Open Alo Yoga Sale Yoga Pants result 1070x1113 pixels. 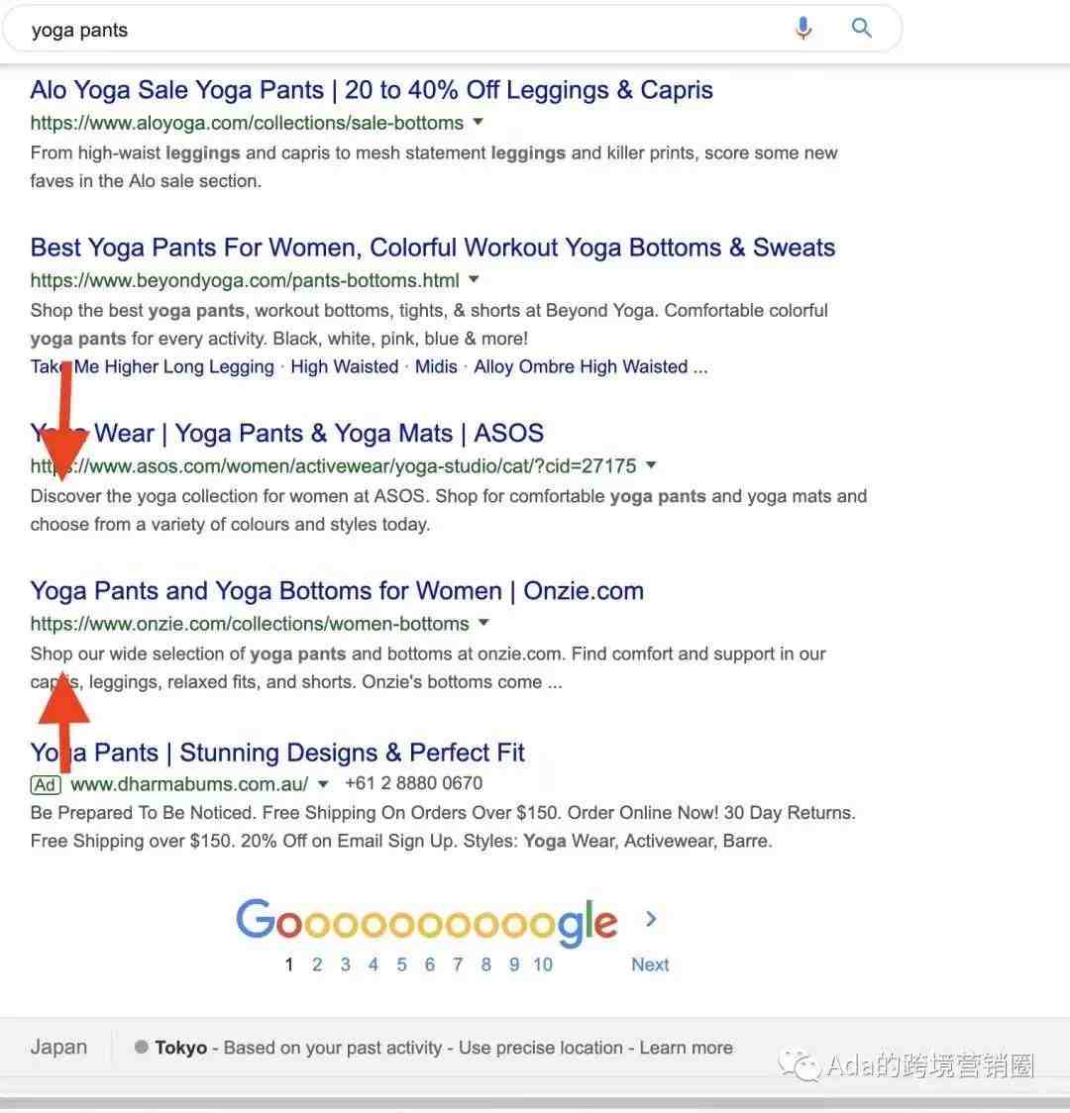[x=372, y=90]
